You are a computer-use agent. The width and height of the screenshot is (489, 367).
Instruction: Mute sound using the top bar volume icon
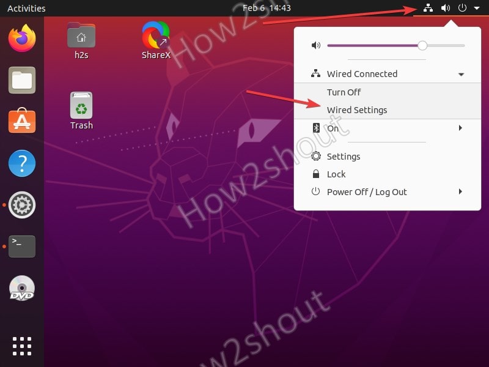pyautogui.click(x=444, y=8)
